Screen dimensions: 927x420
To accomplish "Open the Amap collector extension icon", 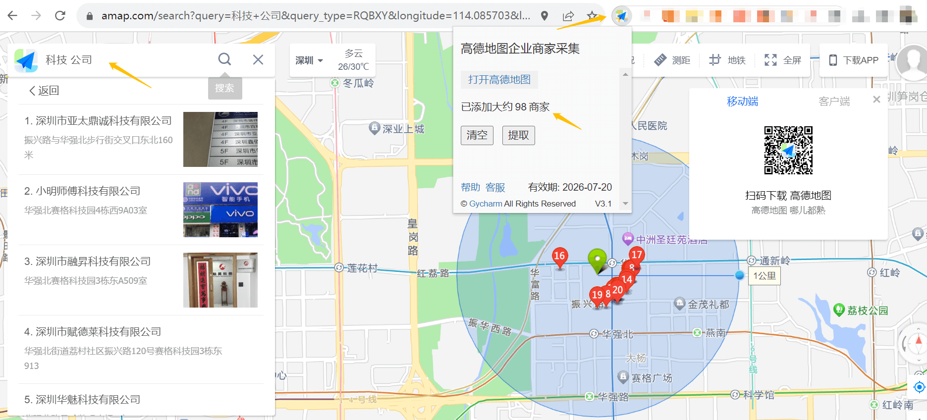I will point(621,16).
